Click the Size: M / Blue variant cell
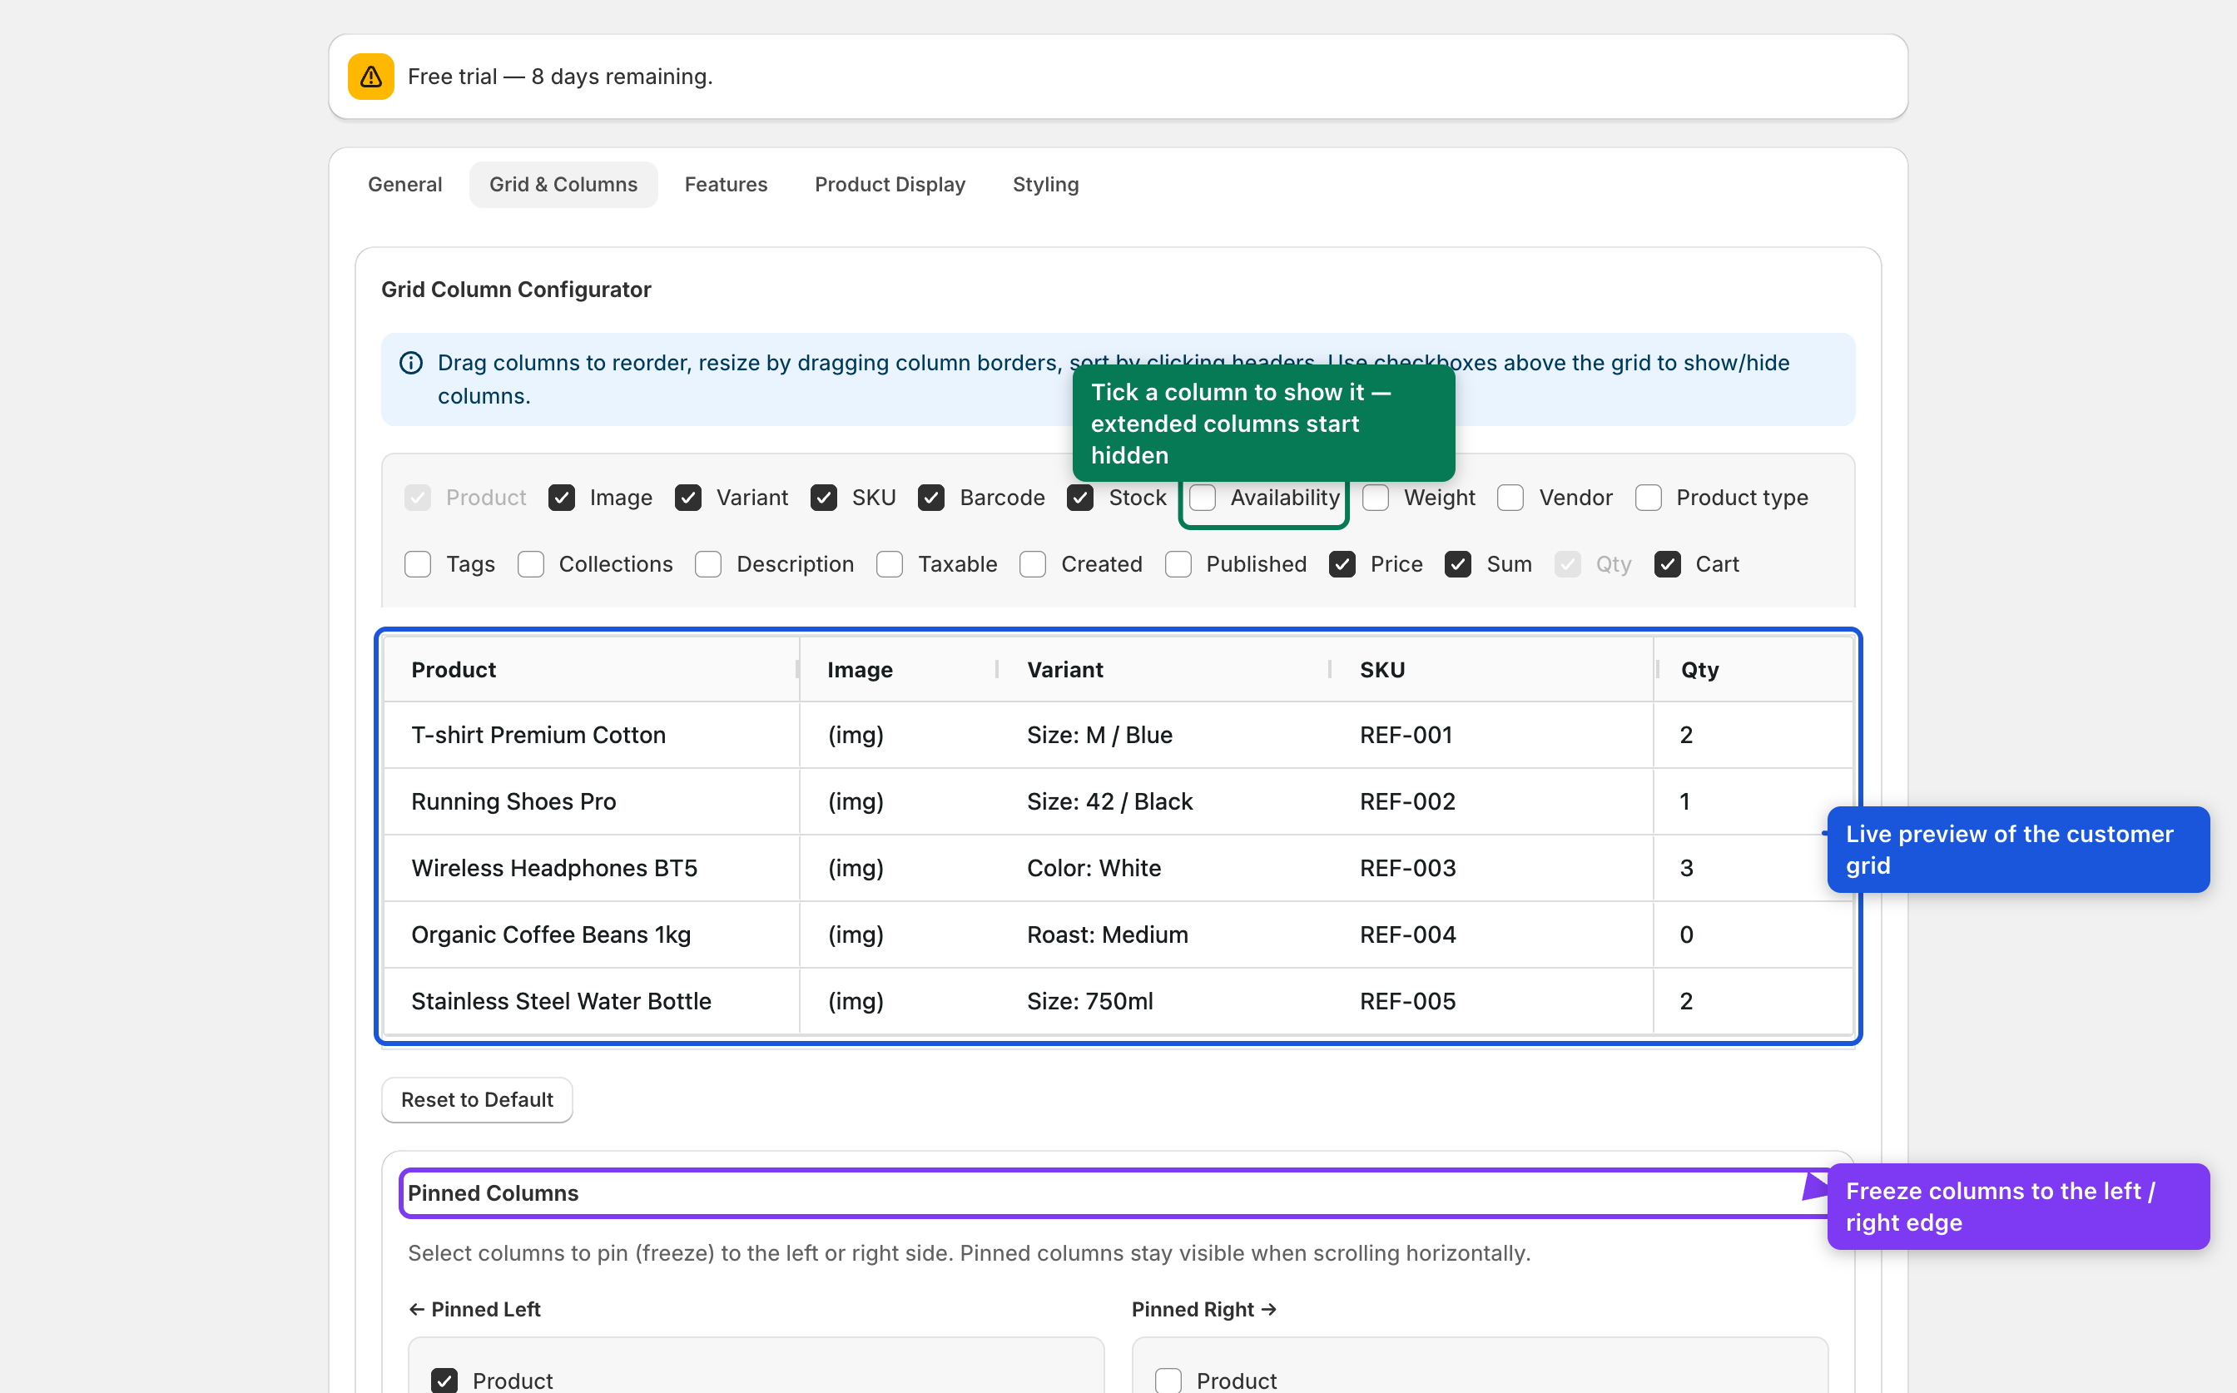This screenshot has height=1393, width=2237. click(1165, 736)
